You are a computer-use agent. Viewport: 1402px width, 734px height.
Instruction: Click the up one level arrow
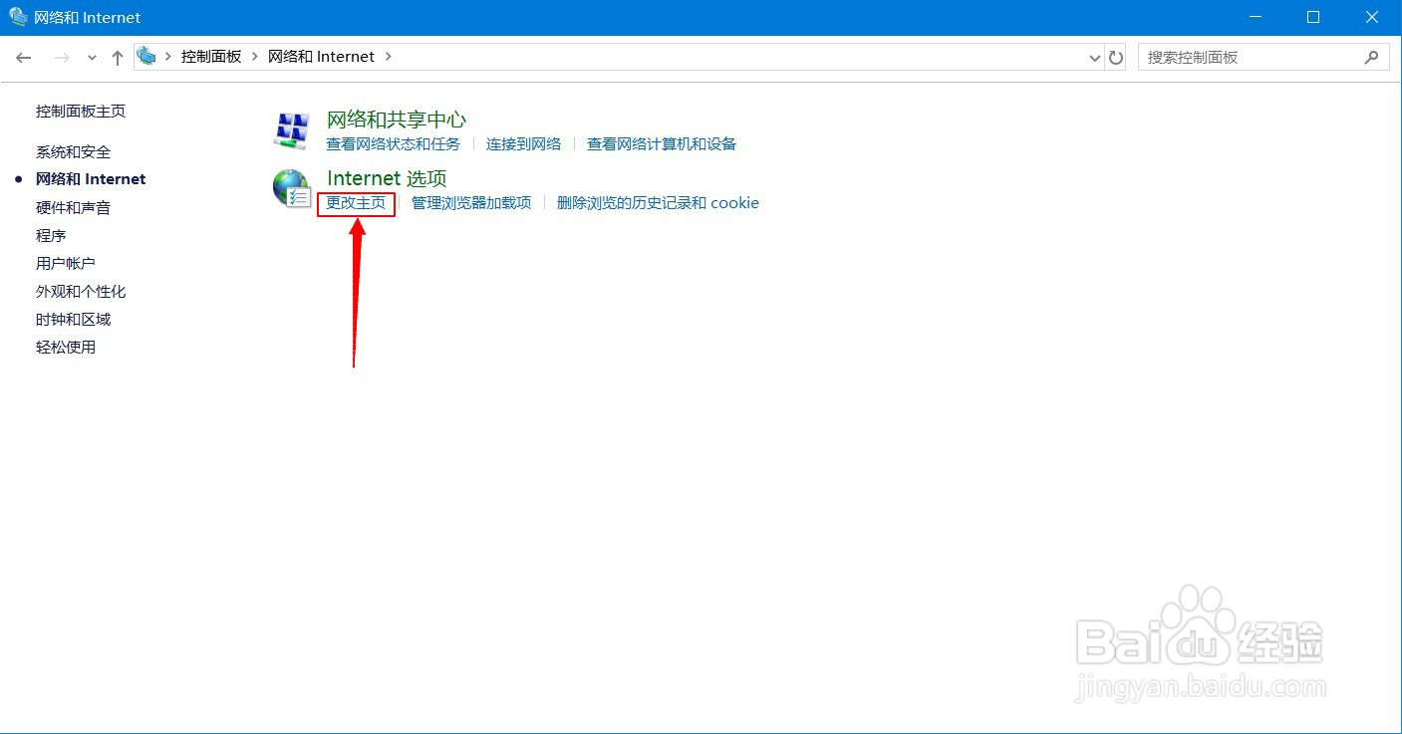coord(117,57)
